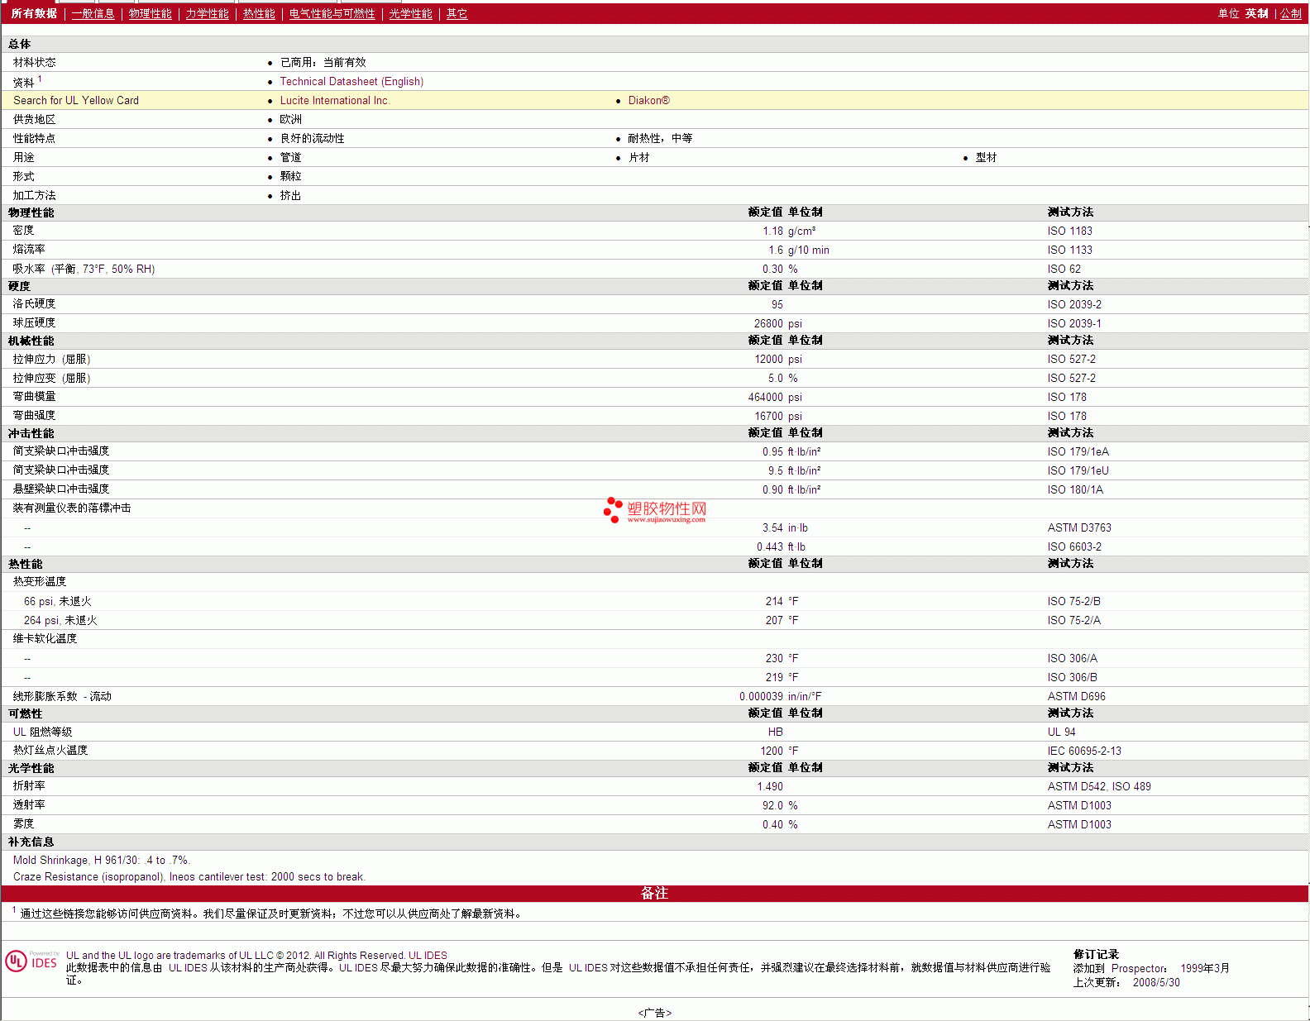
Task: Select the 力学性能 tab
Action: pos(207,14)
